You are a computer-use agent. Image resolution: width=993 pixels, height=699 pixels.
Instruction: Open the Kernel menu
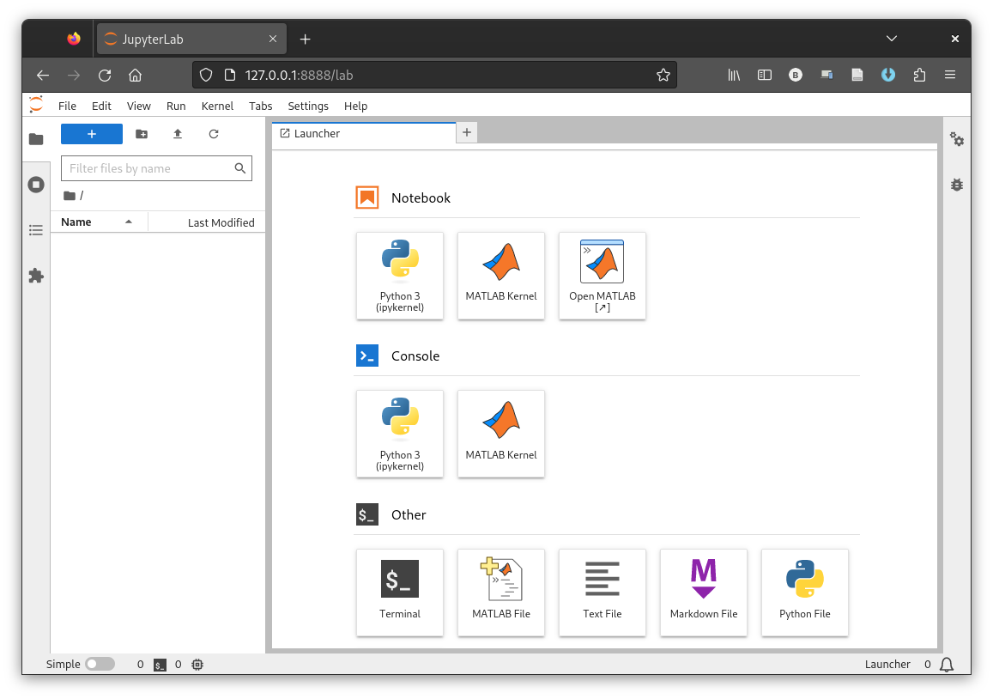coord(217,106)
